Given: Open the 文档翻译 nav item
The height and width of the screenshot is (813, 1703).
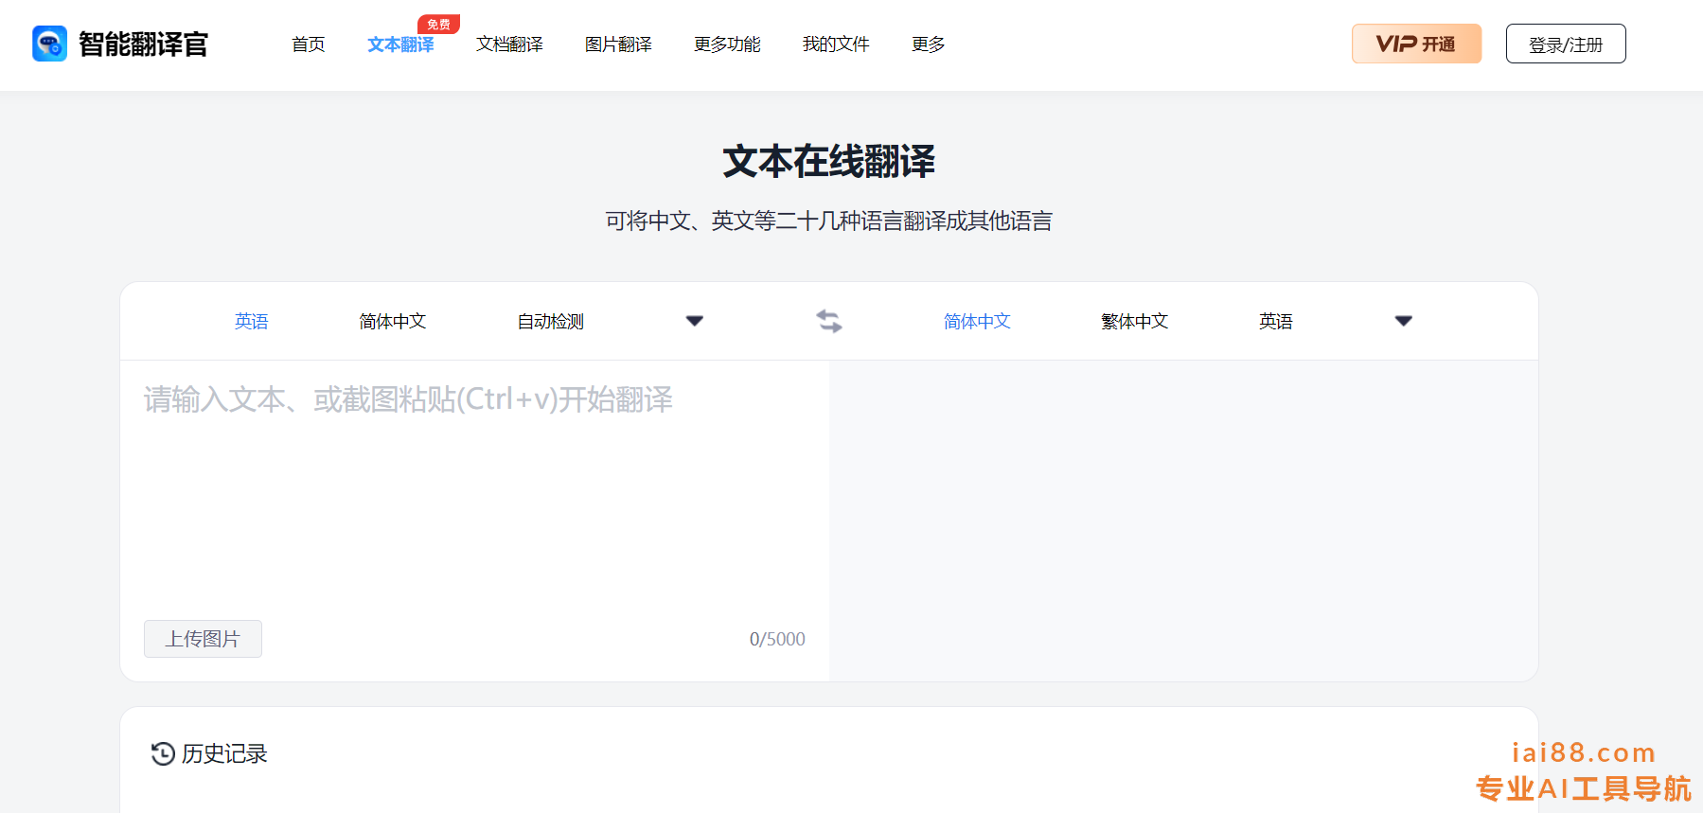Looking at the screenshot, I should point(509,44).
